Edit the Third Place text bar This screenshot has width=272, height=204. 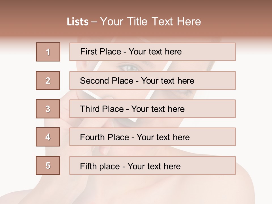coord(152,109)
